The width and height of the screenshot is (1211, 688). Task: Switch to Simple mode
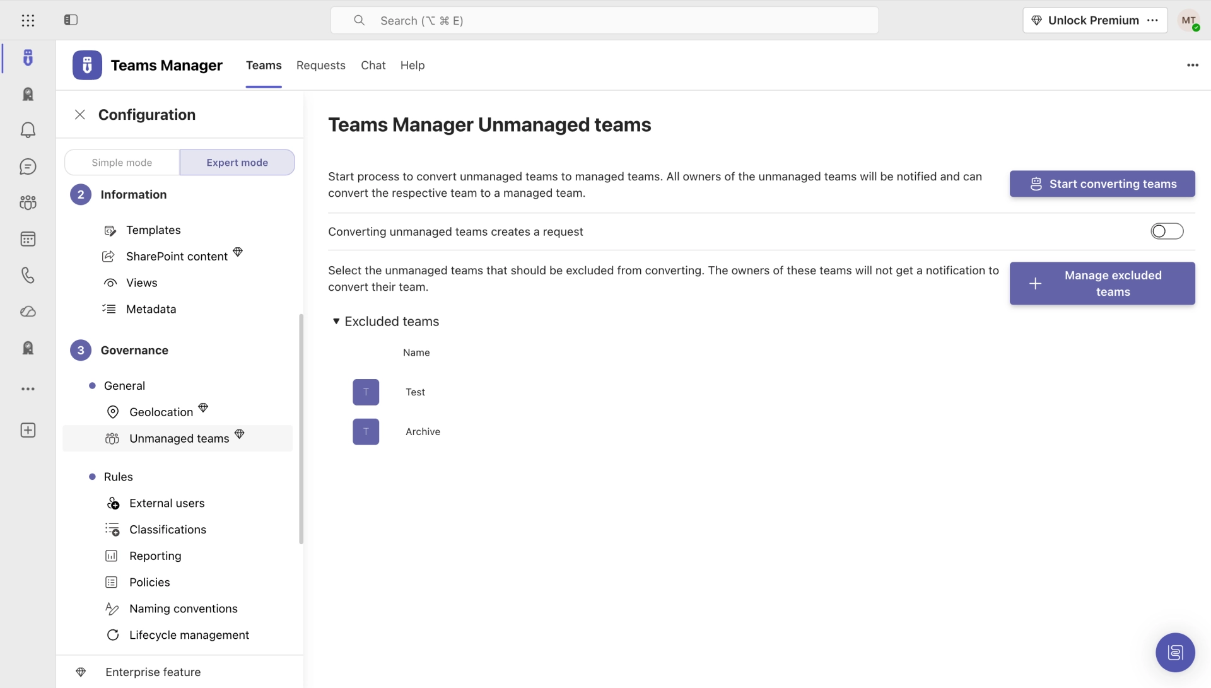(122, 163)
